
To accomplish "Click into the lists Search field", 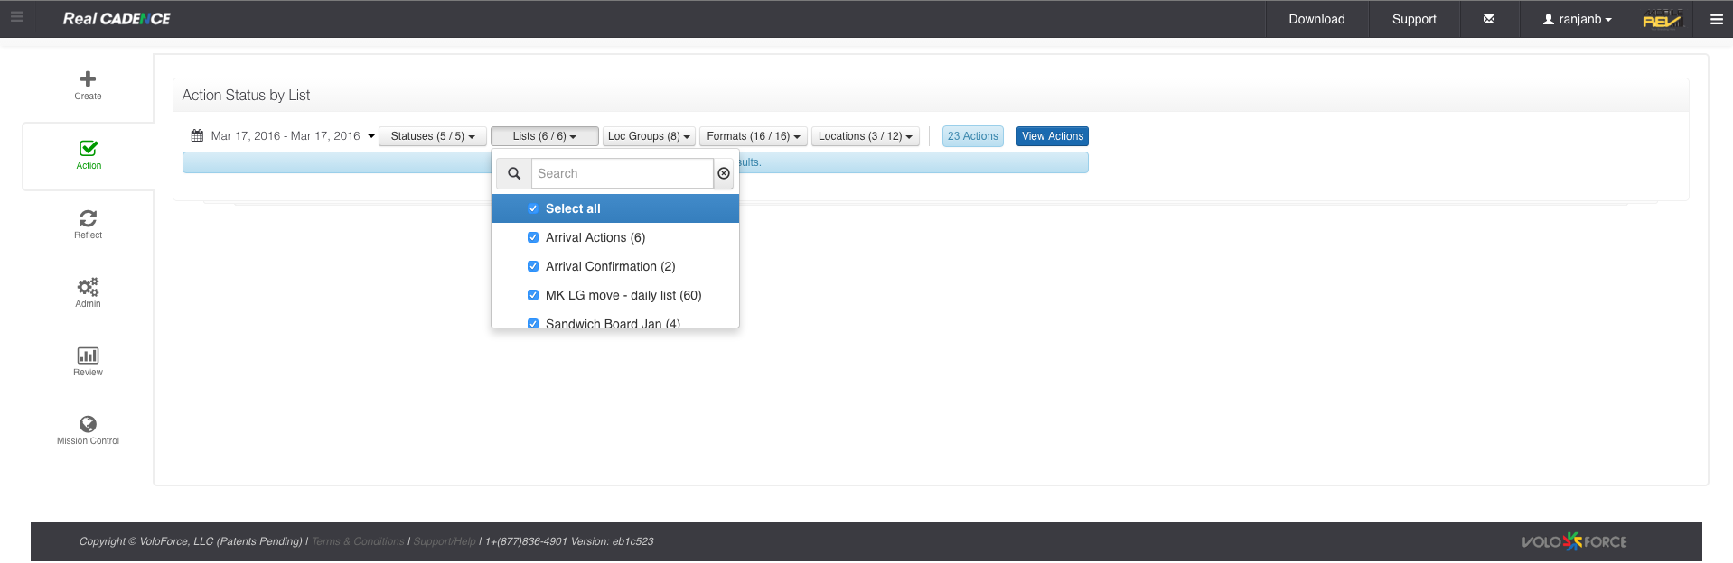I will pyautogui.click(x=622, y=173).
